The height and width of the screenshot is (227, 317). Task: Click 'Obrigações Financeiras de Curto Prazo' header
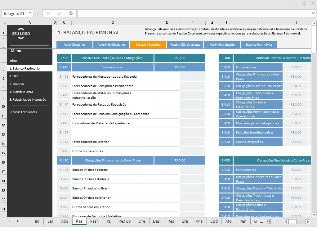click(x=113, y=161)
